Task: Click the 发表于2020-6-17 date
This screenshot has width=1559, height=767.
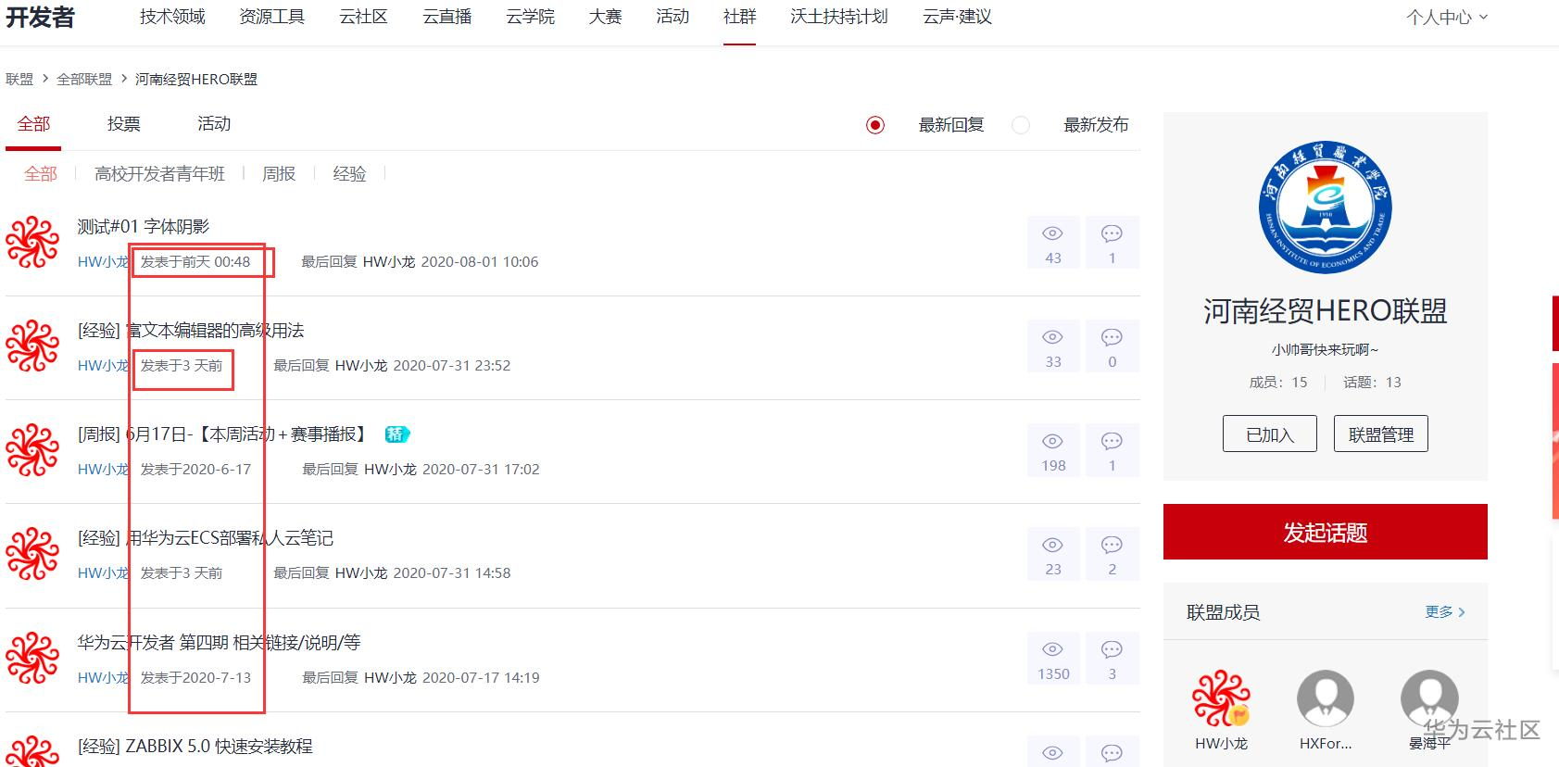Action: pyautogui.click(x=195, y=470)
